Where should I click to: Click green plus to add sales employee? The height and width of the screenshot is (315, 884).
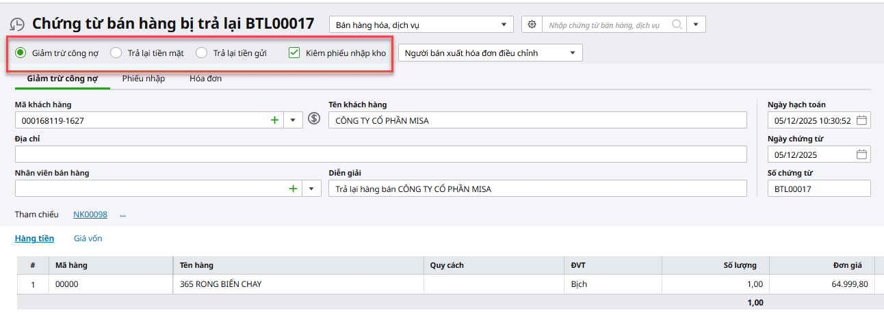[x=293, y=189]
